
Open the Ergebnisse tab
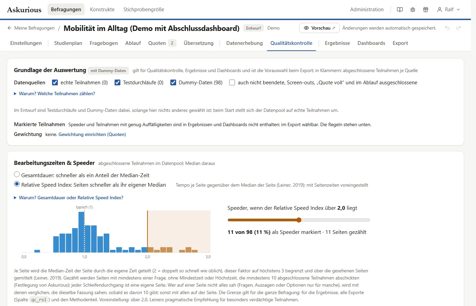point(337,43)
